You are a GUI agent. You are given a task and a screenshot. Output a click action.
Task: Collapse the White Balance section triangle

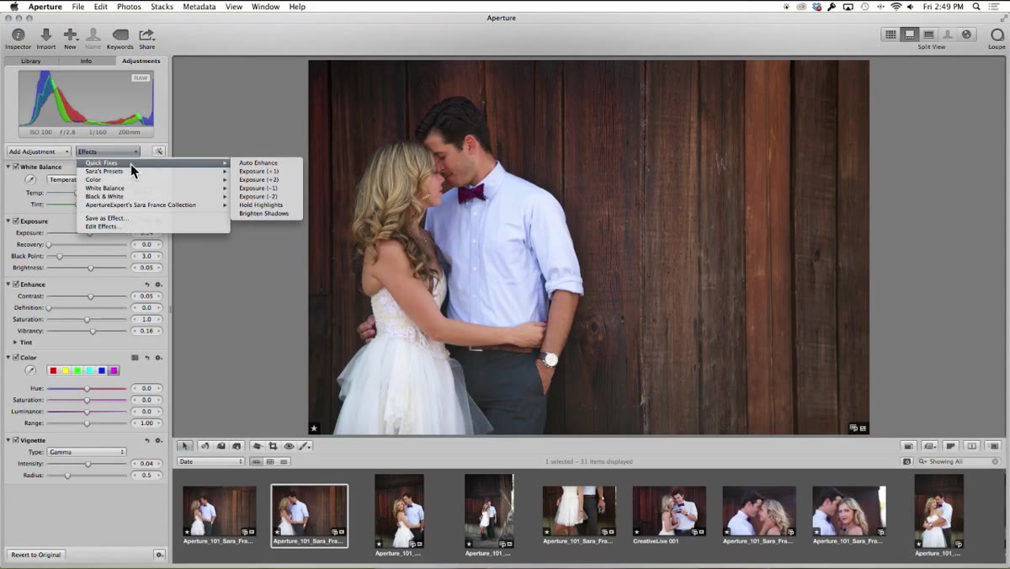click(8, 167)
